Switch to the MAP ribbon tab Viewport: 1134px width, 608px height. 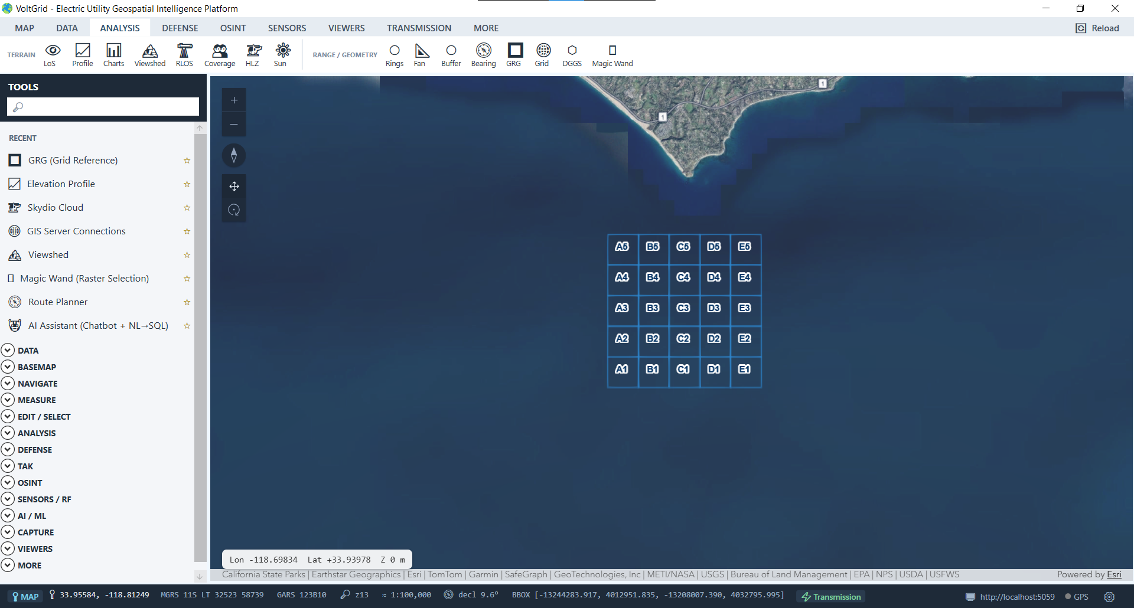pos(25,28)
